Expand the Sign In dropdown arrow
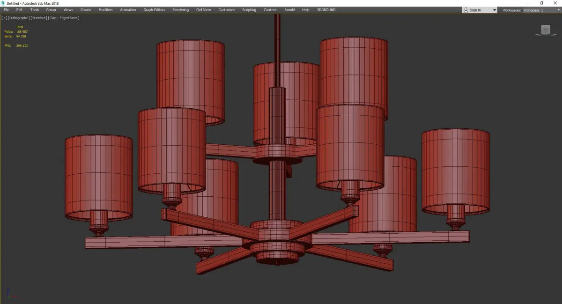The image size is (562, 304). pos(494,10)
